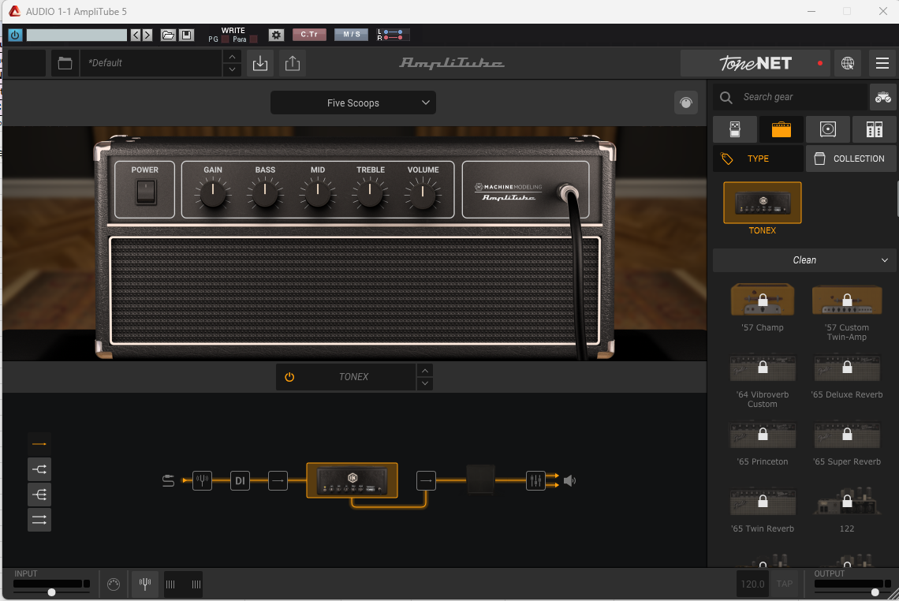899x601 pixels.
Task: Switch to the rack effects gear tab
Action: pyautogui.click(x=874, y=129)
